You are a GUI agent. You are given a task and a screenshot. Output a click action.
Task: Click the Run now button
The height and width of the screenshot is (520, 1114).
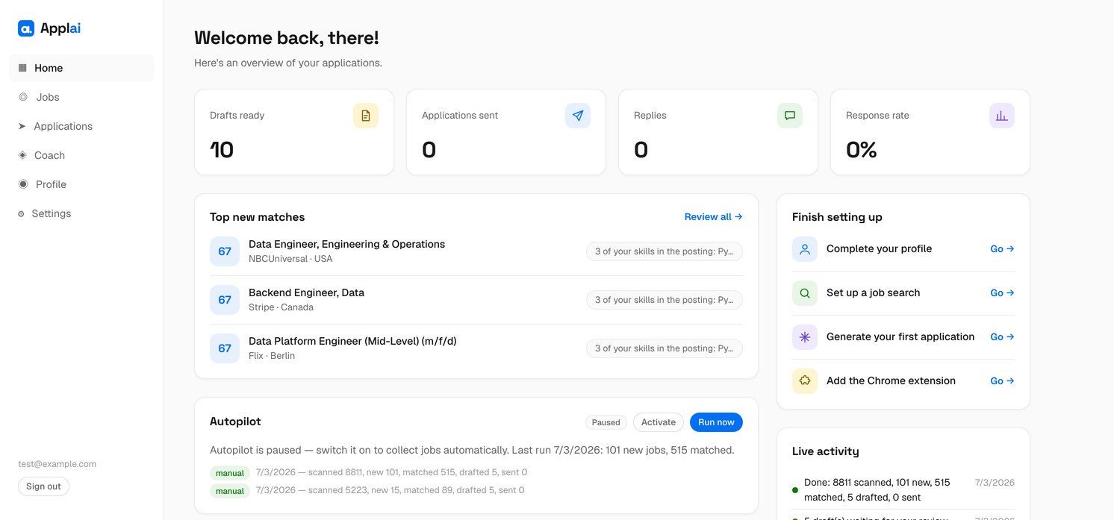pyautogui.click(x=716, y=422)
